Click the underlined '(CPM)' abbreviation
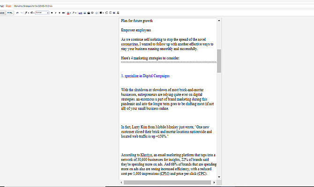The width and height of the screenshot is (314, 187). 164,173
